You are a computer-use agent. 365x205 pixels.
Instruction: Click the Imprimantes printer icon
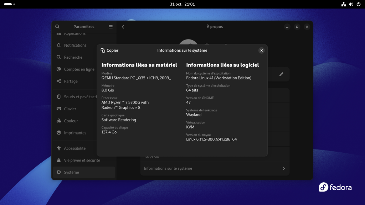59,133
